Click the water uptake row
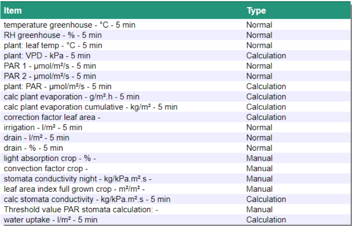 (x=50, y=220)
